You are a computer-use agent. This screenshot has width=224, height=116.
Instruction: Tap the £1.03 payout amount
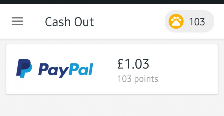click(133, 64)
